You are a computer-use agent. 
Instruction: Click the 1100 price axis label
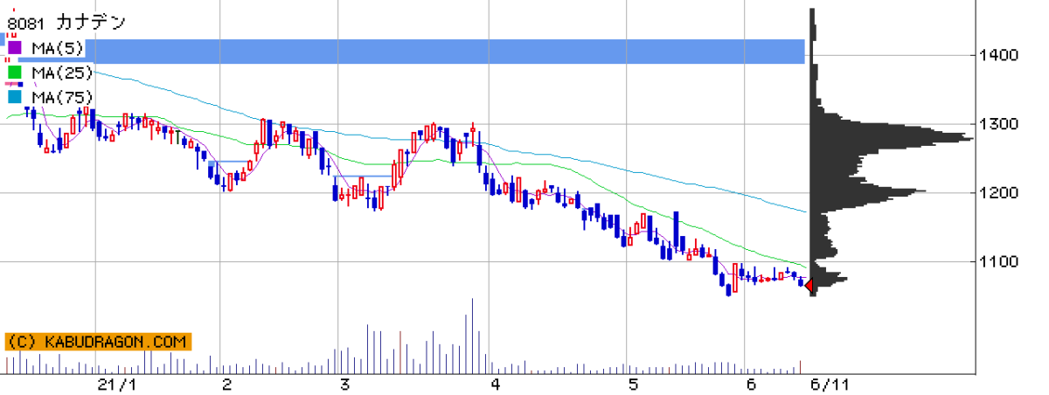tap(998, 261)
